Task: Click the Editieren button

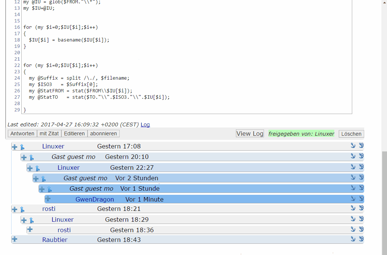Action: [x=74, y=133]
